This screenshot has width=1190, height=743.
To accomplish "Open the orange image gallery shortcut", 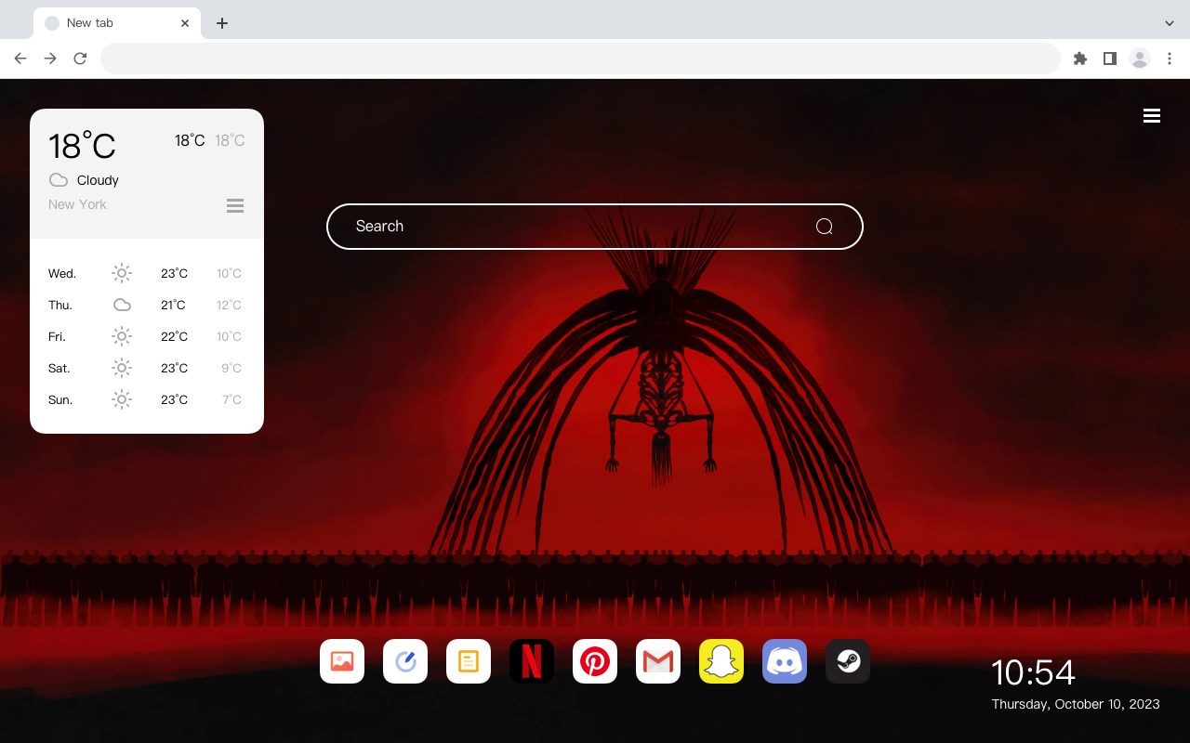I will point(342,661).
